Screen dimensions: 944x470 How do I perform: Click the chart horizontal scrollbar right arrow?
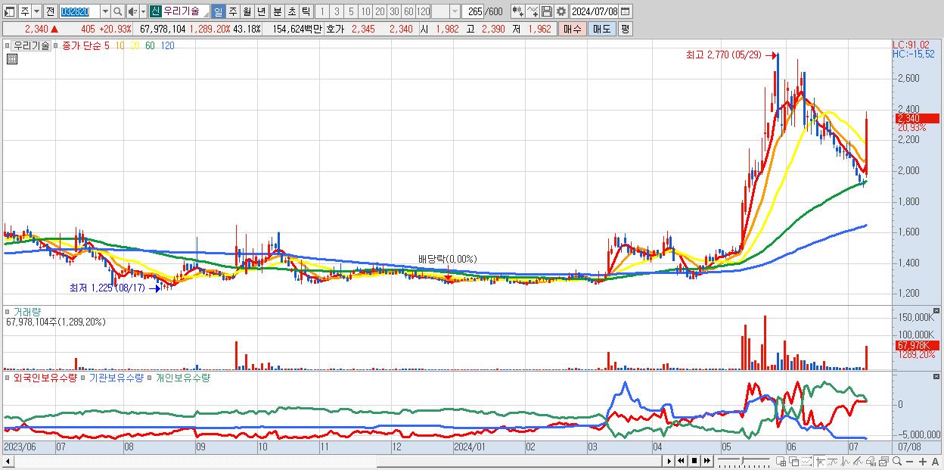click(669, 461)
